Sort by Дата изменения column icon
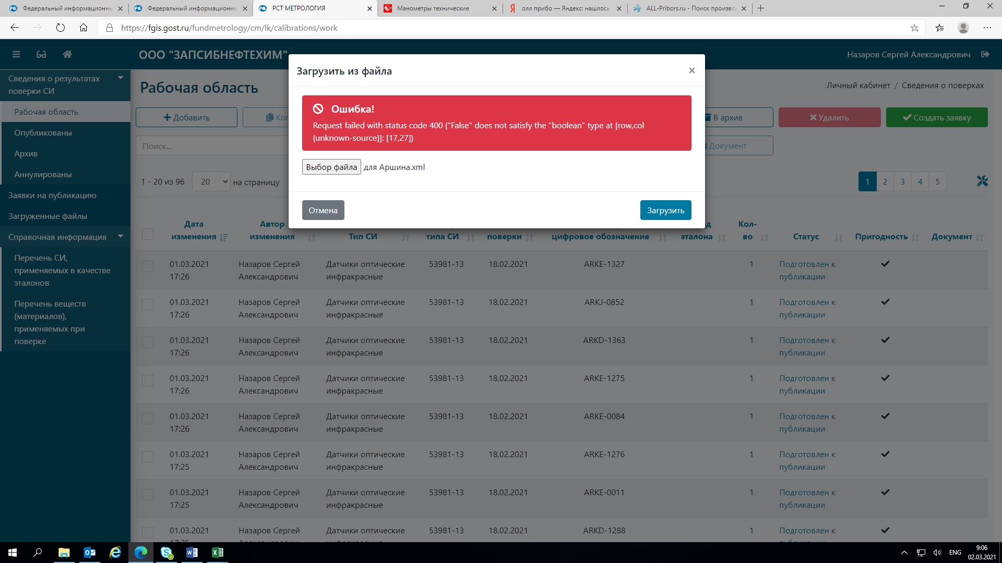The width and height of the screenshot is (1002, 563). [224, 237]
